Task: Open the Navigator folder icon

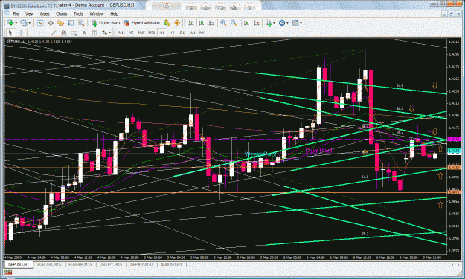Action: click(x=60, y=23)
